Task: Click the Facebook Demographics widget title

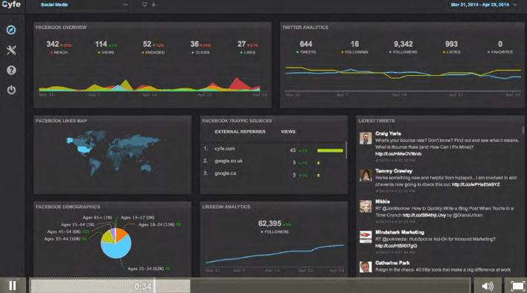Action: point(68,207)
